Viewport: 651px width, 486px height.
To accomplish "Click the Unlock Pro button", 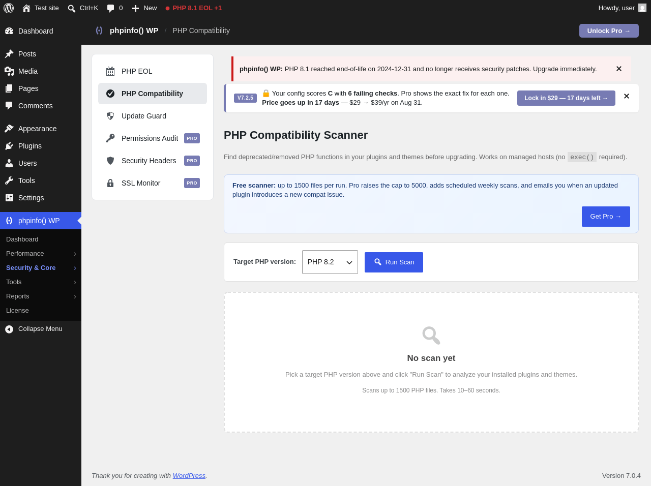I will tap(609, 31).
